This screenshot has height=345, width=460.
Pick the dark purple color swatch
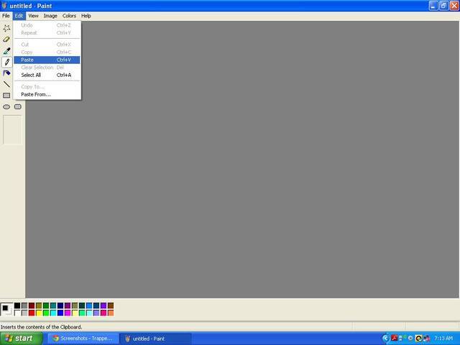click(x=68, y=305)
